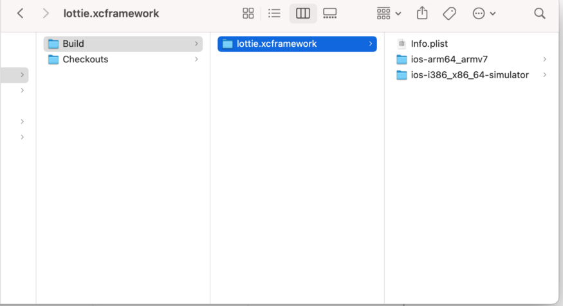
Task: Click the Build folder icon
Action: coord(53,44)
